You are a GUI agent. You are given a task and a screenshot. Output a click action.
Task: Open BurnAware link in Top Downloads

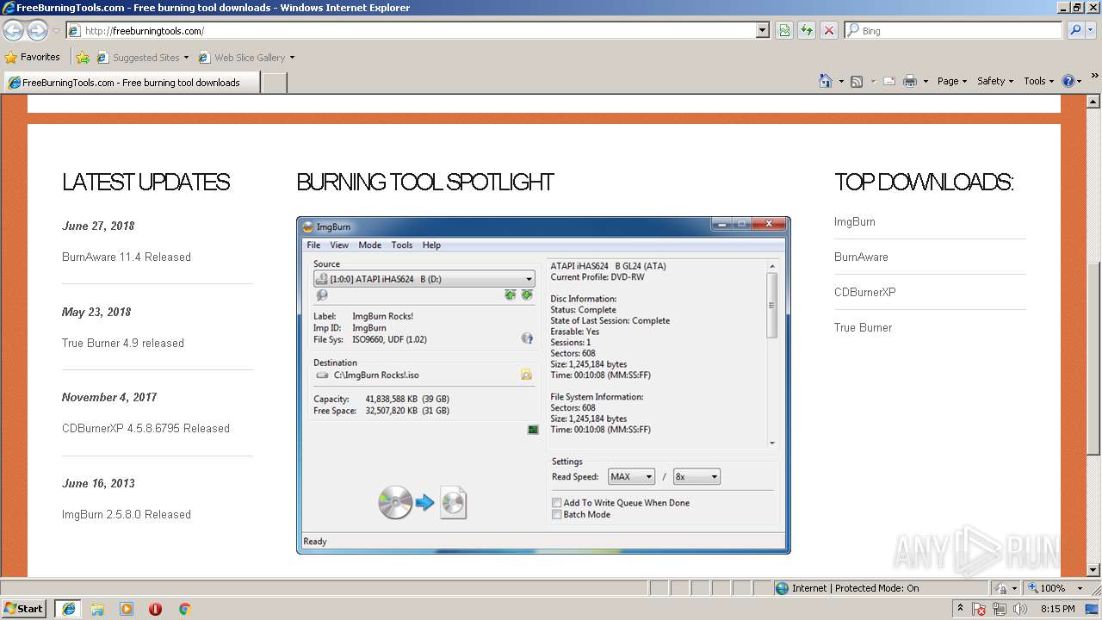[x=861, y=257]
